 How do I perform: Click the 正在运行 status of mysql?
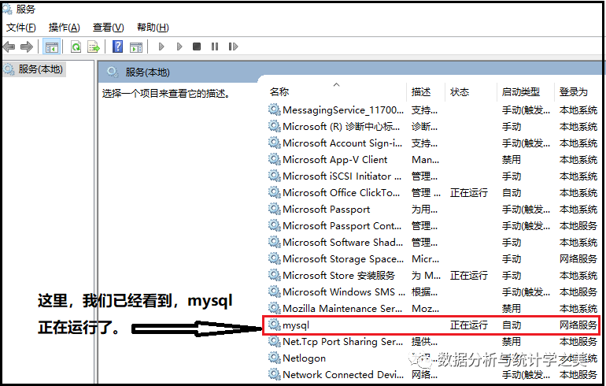[469, 325]
